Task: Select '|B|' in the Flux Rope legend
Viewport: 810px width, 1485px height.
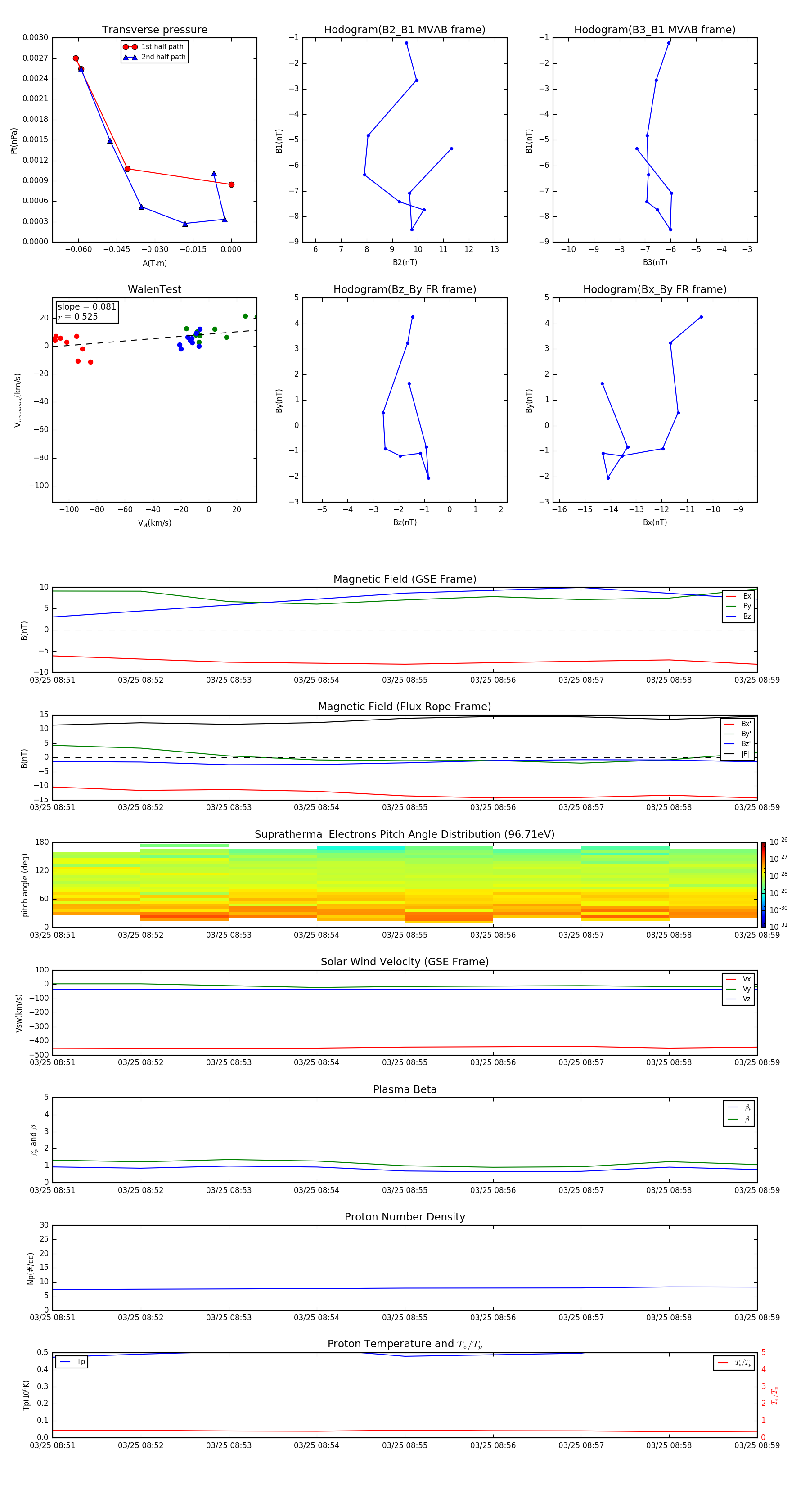Action: tap(738, 754)
